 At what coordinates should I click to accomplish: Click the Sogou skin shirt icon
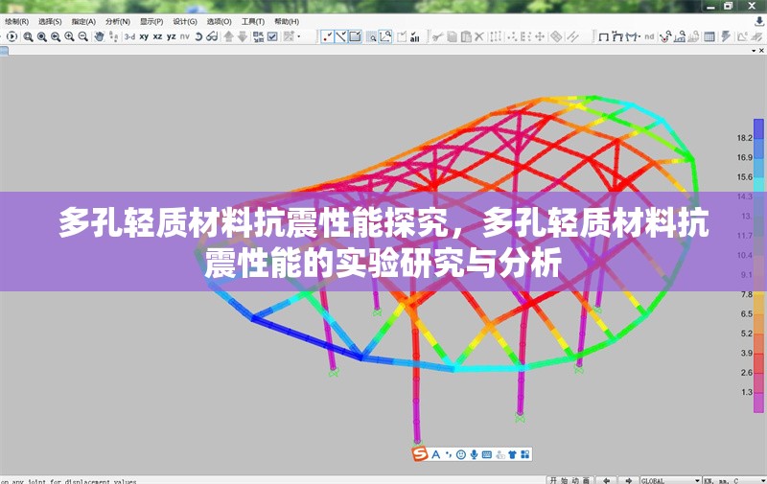pyautogui.click(x=512, y=454)
